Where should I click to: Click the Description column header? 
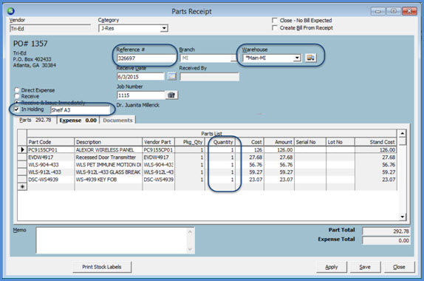click(x=108, y=142)
